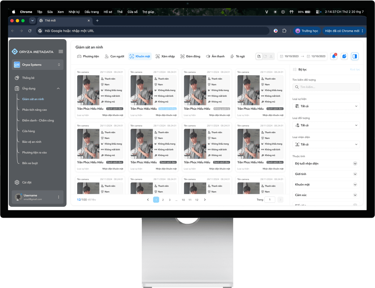
Task: Go to page 2
Action: [163, 200]
